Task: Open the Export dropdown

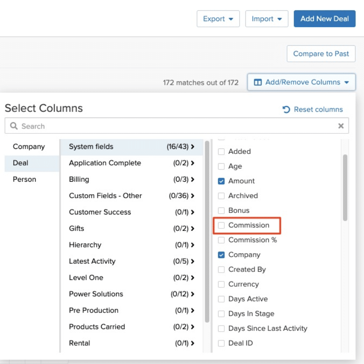Action: [x=218, y=19]
